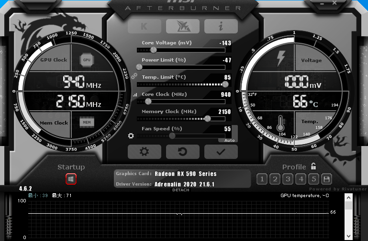Viewport: 368px width, 241px height.
Task: Click the Adrenalin 2020 21.6.1 driver version
Action: coord(184,184)
